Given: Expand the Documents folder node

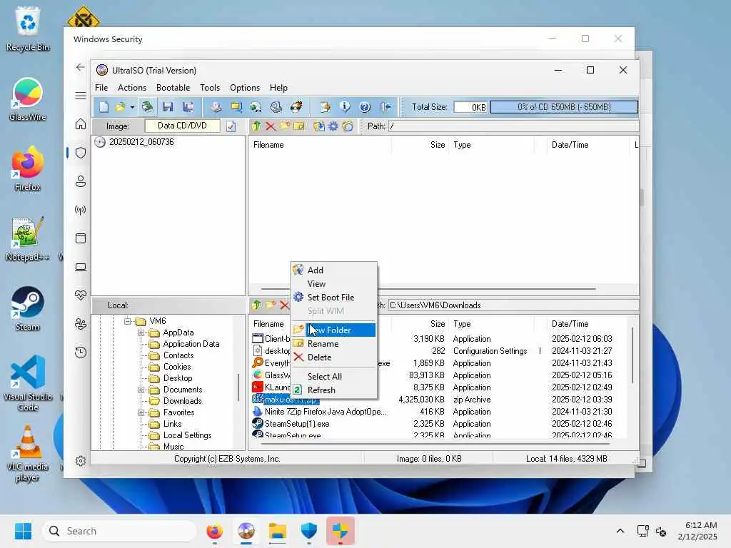Looking at the screenshot, I should (x=141, y=390).
